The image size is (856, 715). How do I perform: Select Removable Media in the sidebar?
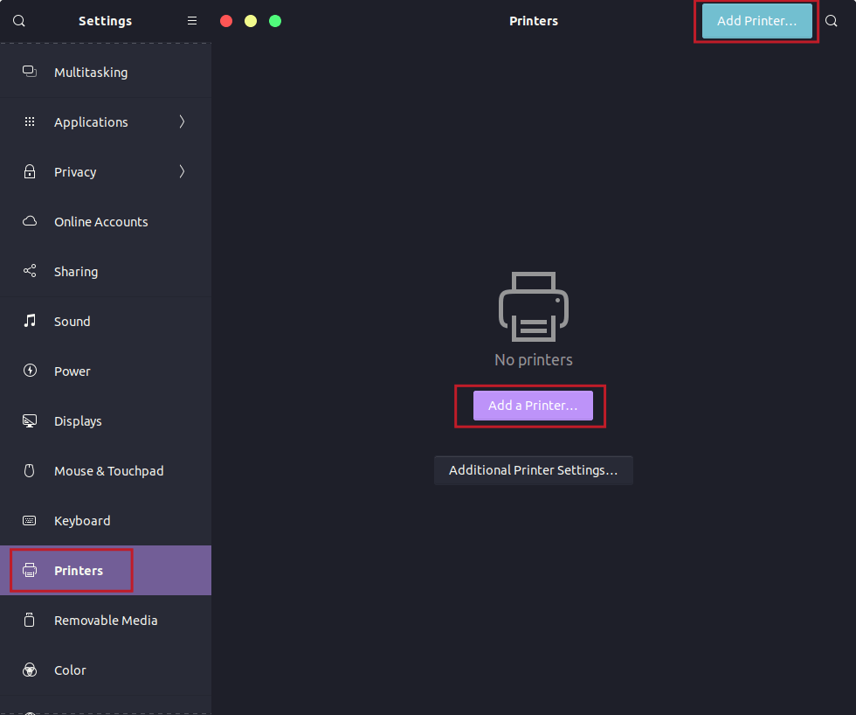tap(106, 620)
